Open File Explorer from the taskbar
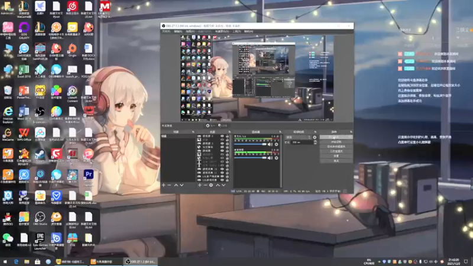The image size is (473, 266). click(x=27, y=261)
